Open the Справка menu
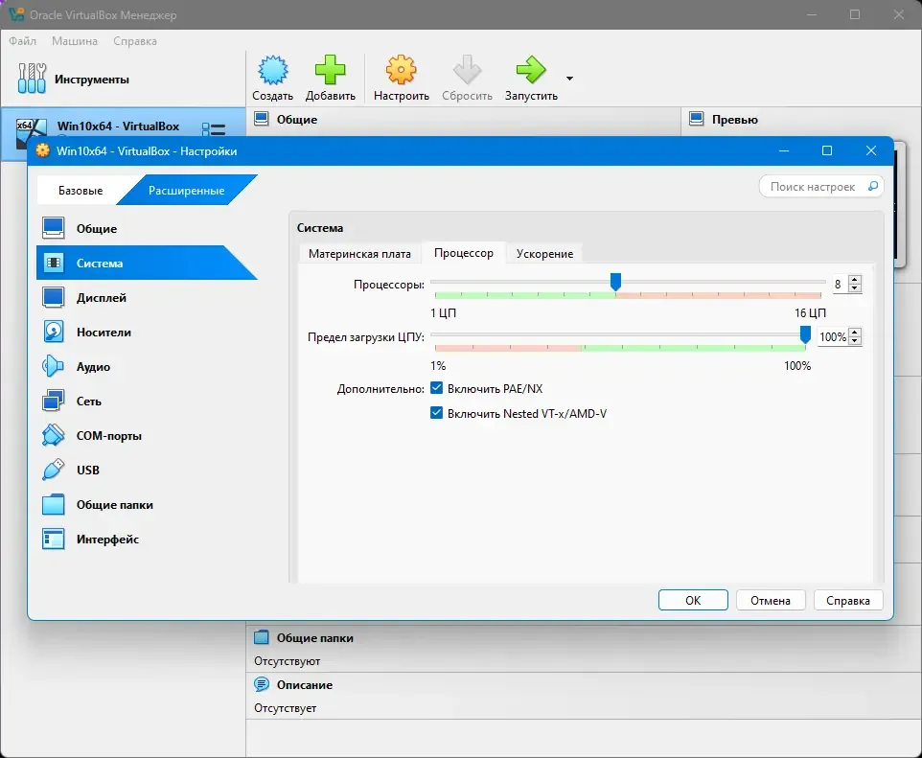This screenshot has width=922, height=758. point(135,41)
